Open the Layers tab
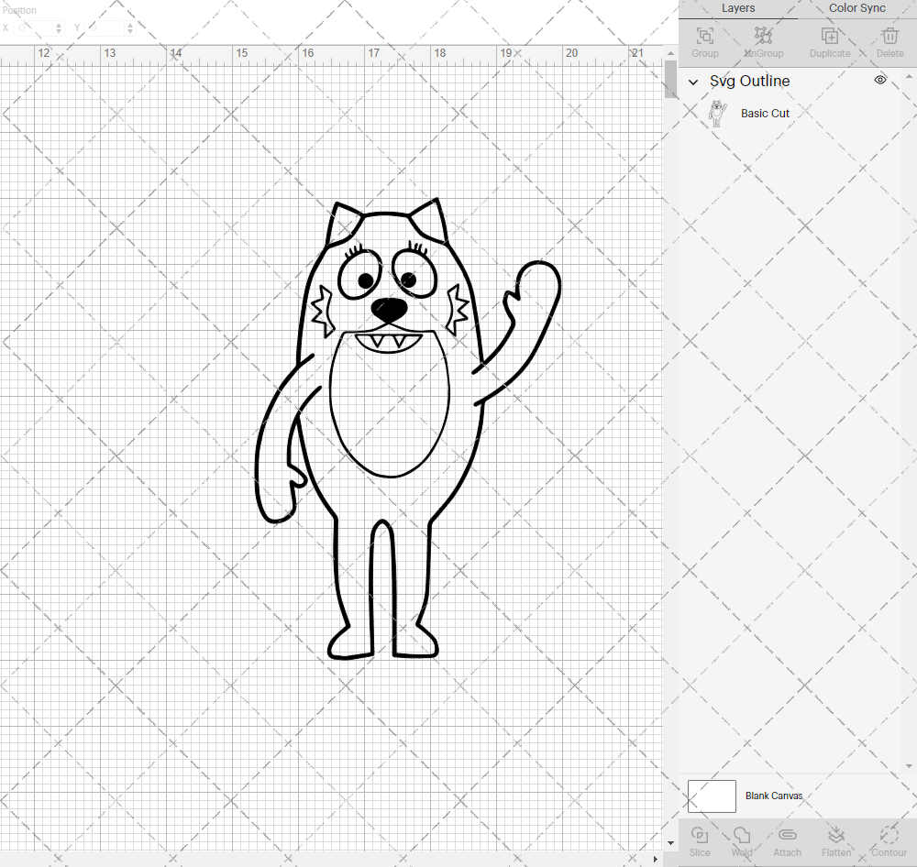The image size is (917, 867). [738, 8]
